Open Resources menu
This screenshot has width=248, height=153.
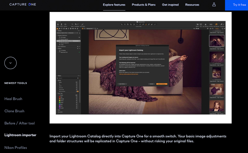(192, 5)
